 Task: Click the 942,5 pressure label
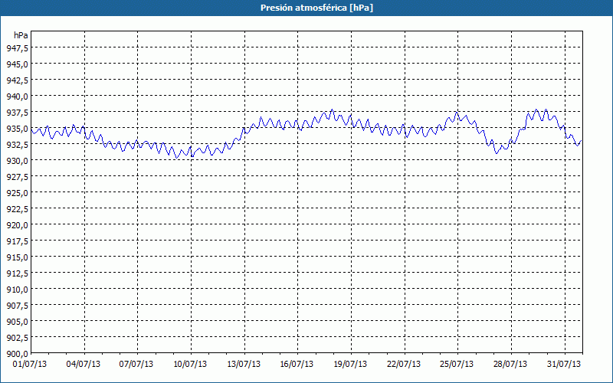[x=17, y=80]
